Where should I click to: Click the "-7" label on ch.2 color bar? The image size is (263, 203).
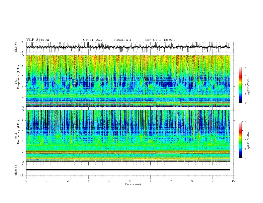click(245, 158)
